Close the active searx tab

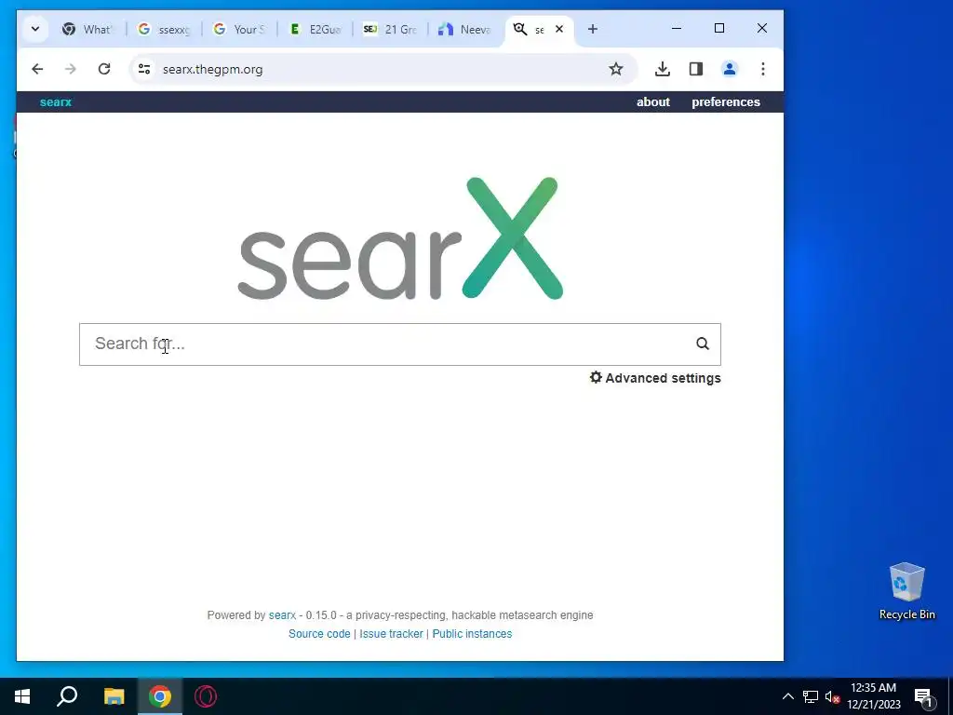[x=559, y=29]
